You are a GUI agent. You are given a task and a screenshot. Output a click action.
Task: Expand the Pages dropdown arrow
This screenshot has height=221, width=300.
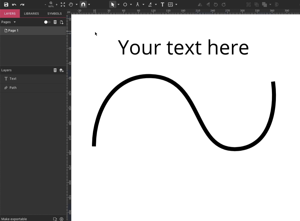[x=15, y=22]
